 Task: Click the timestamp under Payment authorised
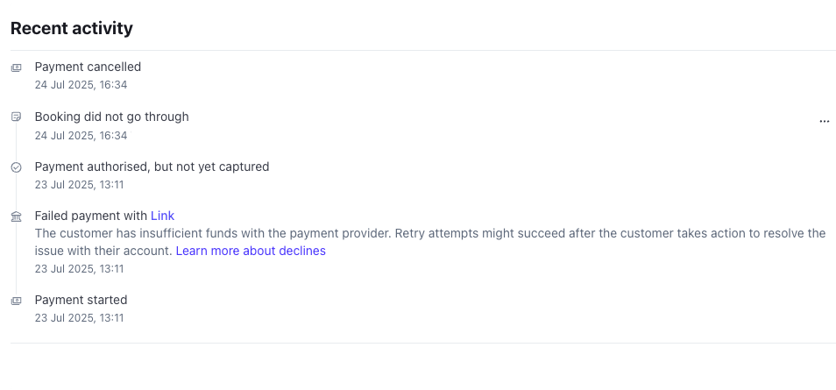pyautogui.click(x=79, y=185)
